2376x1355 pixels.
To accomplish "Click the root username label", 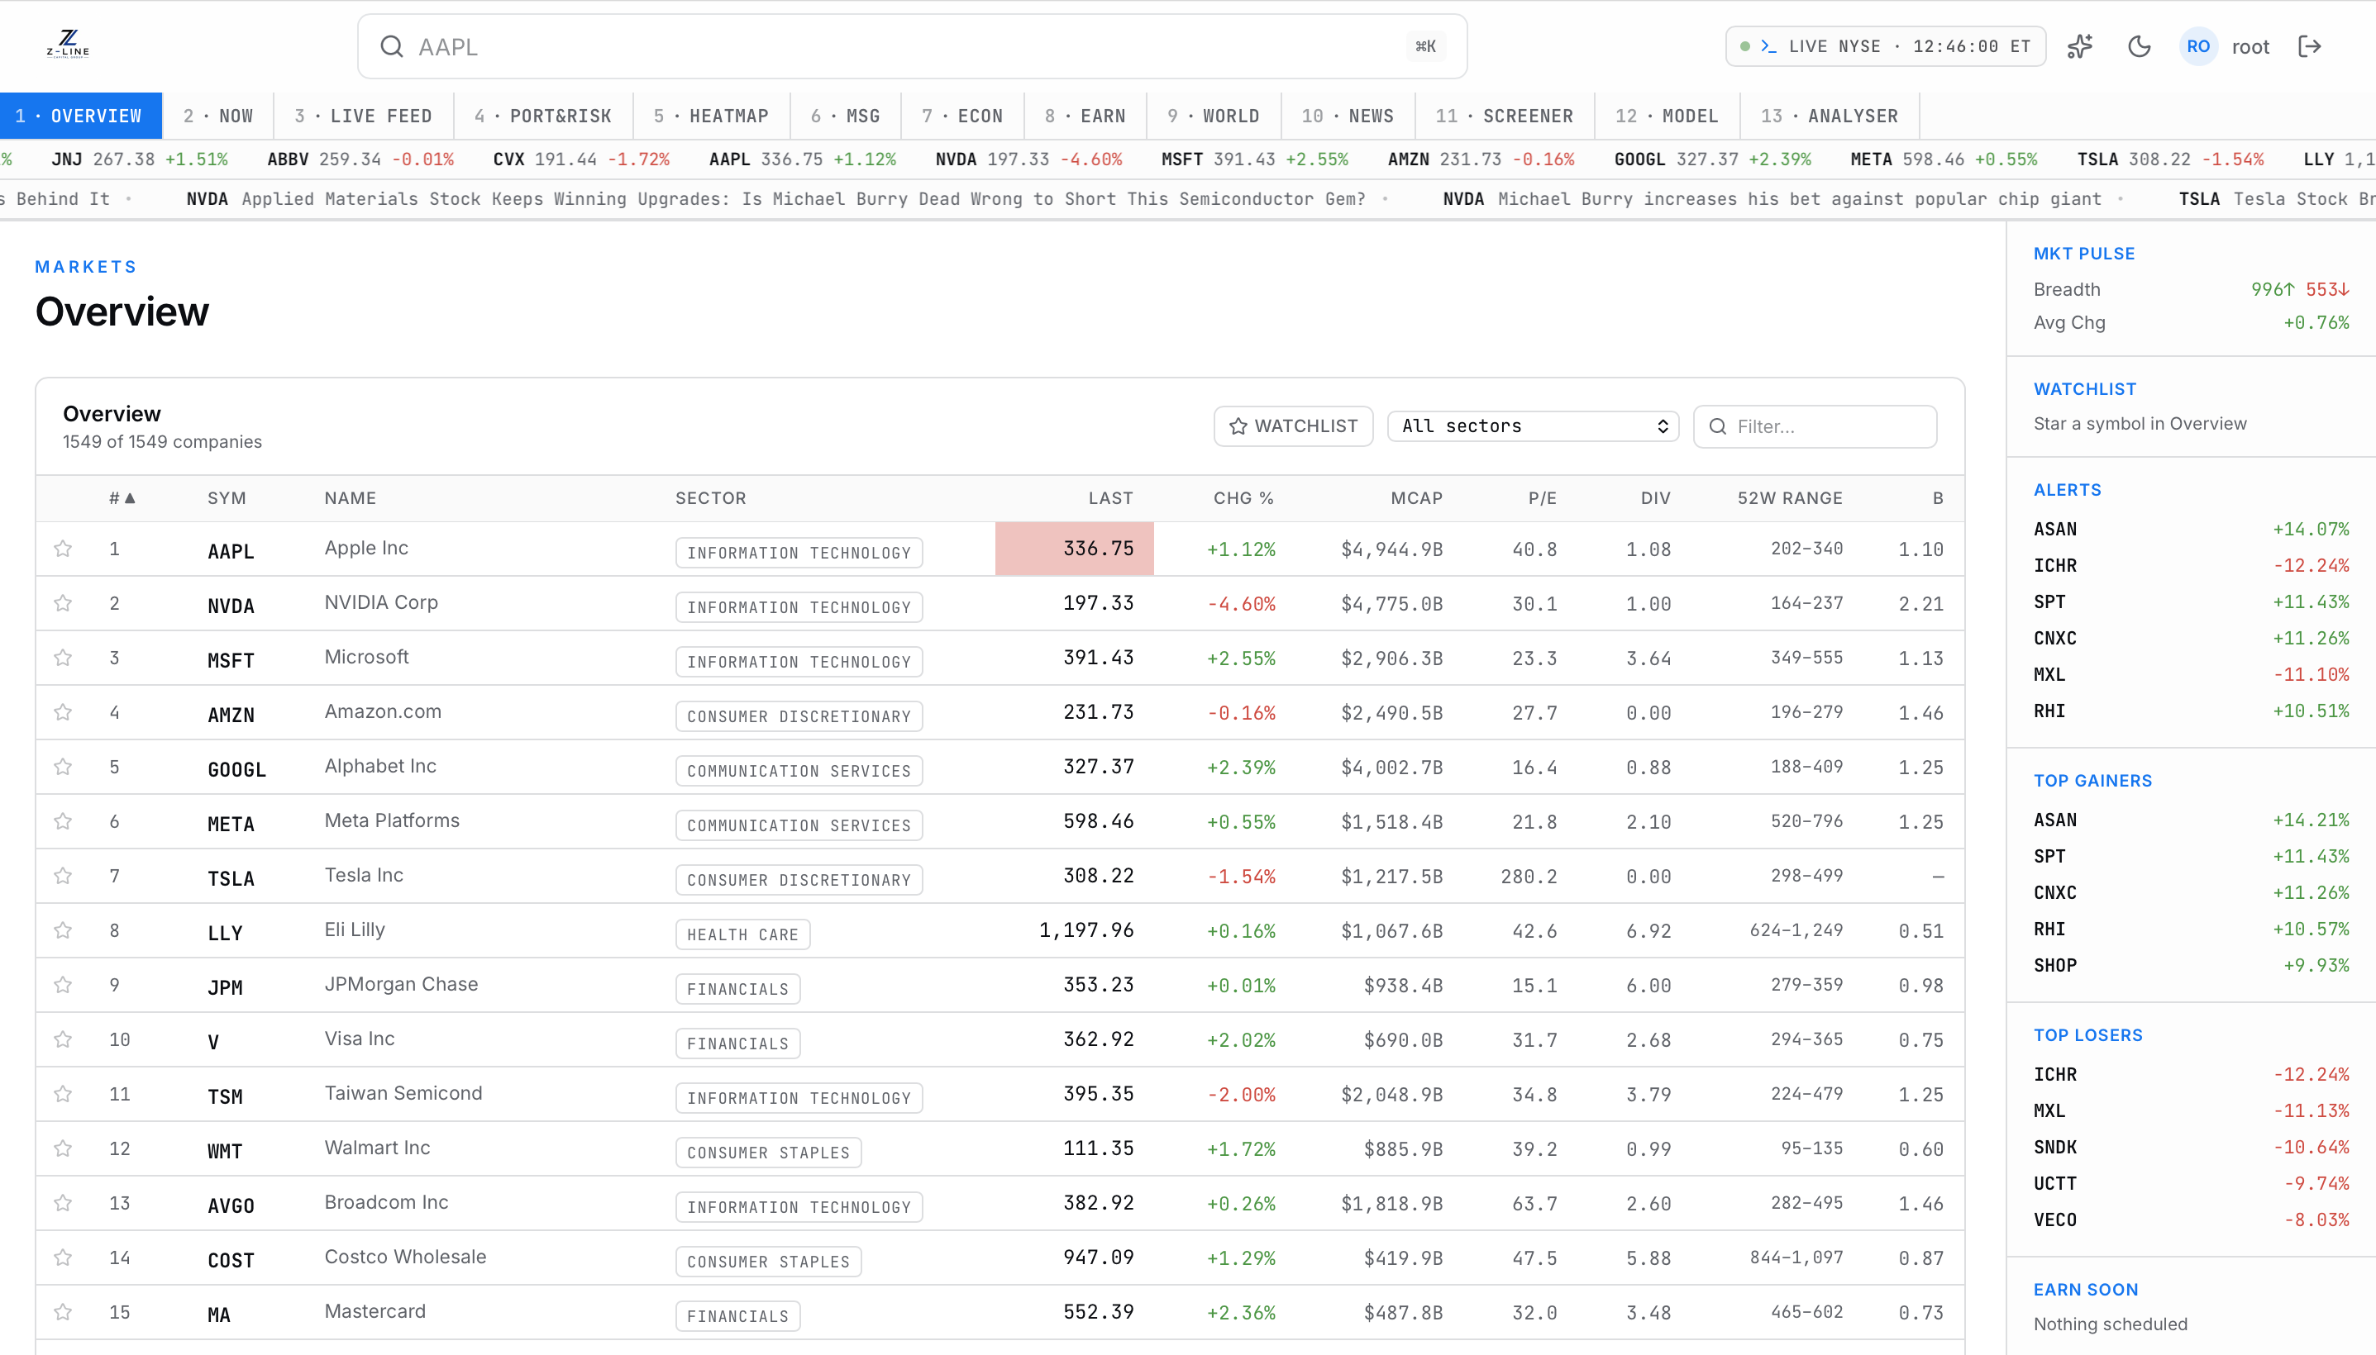I will coord(2250,46).
